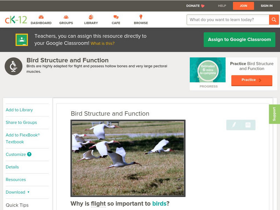Click the GROUPS menu label

pos(66,23)
